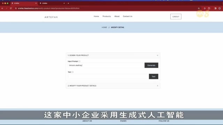Click the Generate button
Viewport: 223px width, 125px height.
coord(151,65)
